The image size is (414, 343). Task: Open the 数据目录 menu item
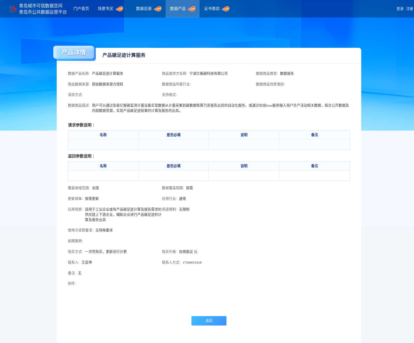(x=144, y=9)
